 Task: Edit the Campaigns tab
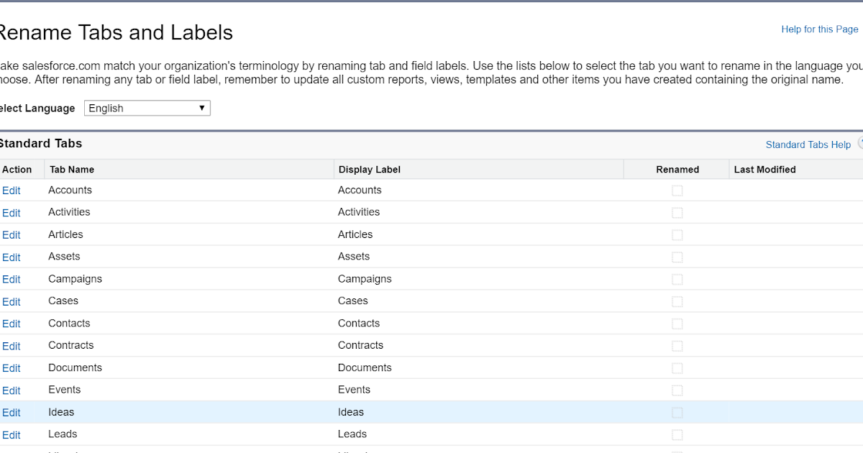pyautogui.click(x=11, y=279)
